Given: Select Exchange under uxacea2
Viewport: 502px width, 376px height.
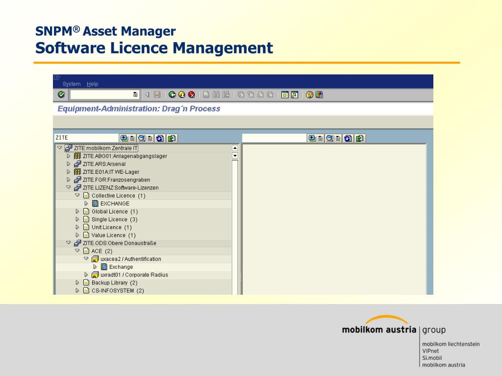Looking at the screenshot, I should point(121,267).
